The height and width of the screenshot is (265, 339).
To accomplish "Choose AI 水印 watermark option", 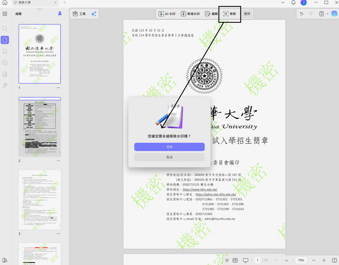I will click(x=167, y=14).
